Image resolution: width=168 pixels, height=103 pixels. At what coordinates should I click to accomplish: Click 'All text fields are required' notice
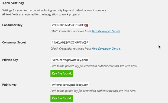point(41,14)
